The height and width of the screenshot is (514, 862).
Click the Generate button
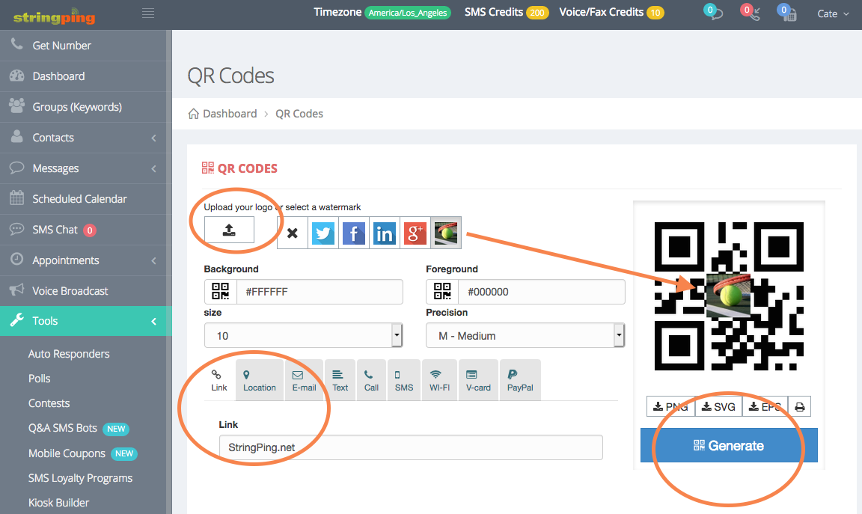click(728, 445)
